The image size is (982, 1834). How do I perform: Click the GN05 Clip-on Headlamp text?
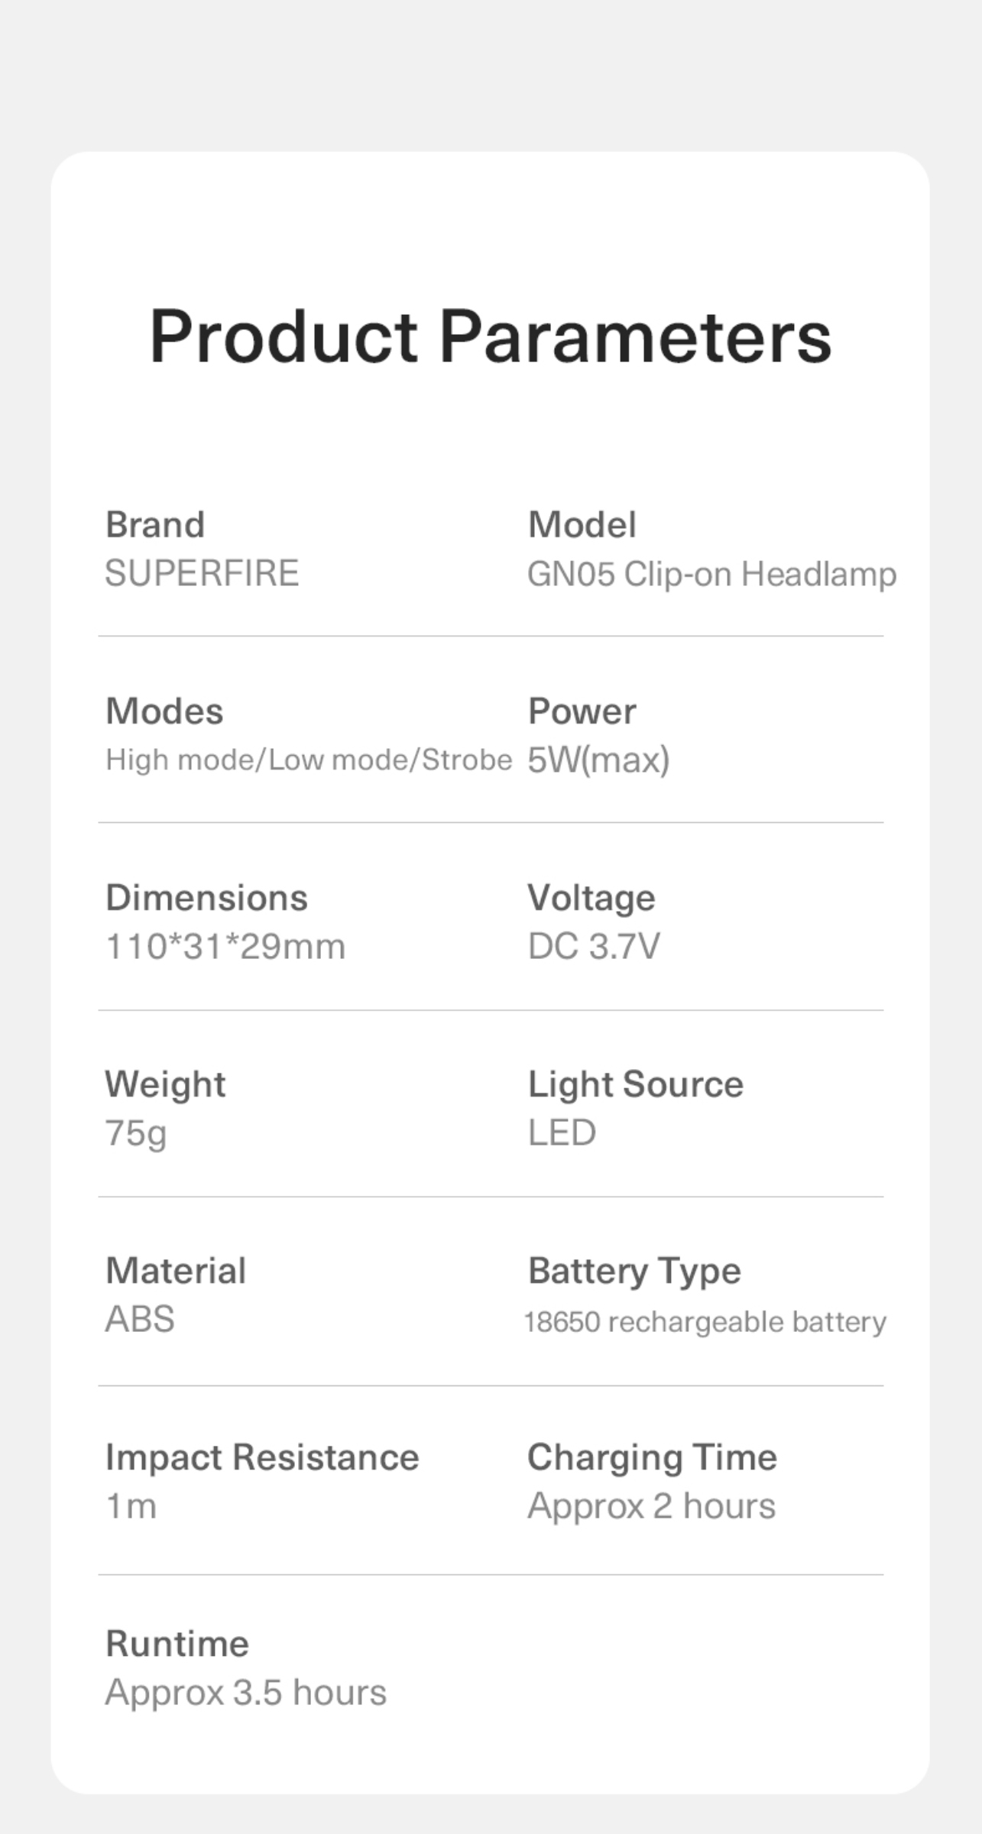pos(711,575)
